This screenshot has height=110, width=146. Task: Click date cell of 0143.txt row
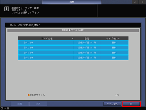87,53
